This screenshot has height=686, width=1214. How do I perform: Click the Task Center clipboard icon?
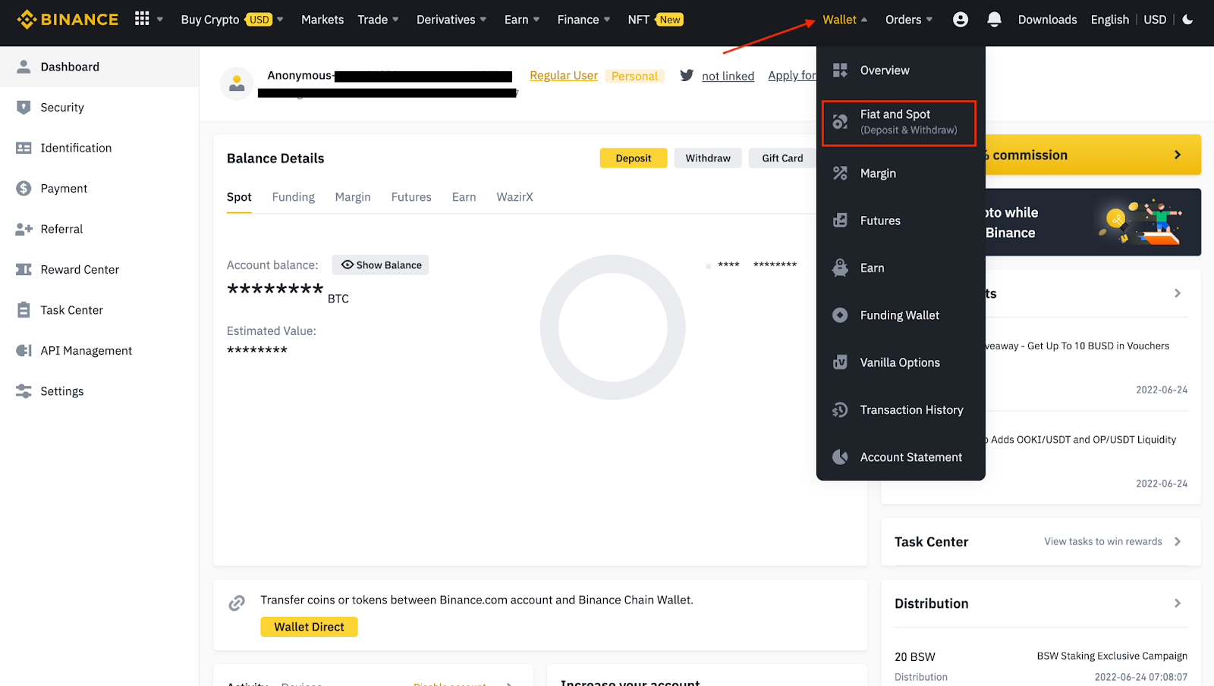pos(24,310)
